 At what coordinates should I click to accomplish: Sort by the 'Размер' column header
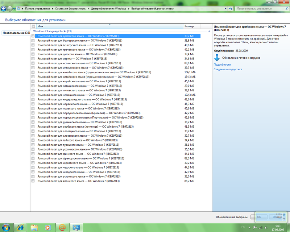(x=192, y=26)
